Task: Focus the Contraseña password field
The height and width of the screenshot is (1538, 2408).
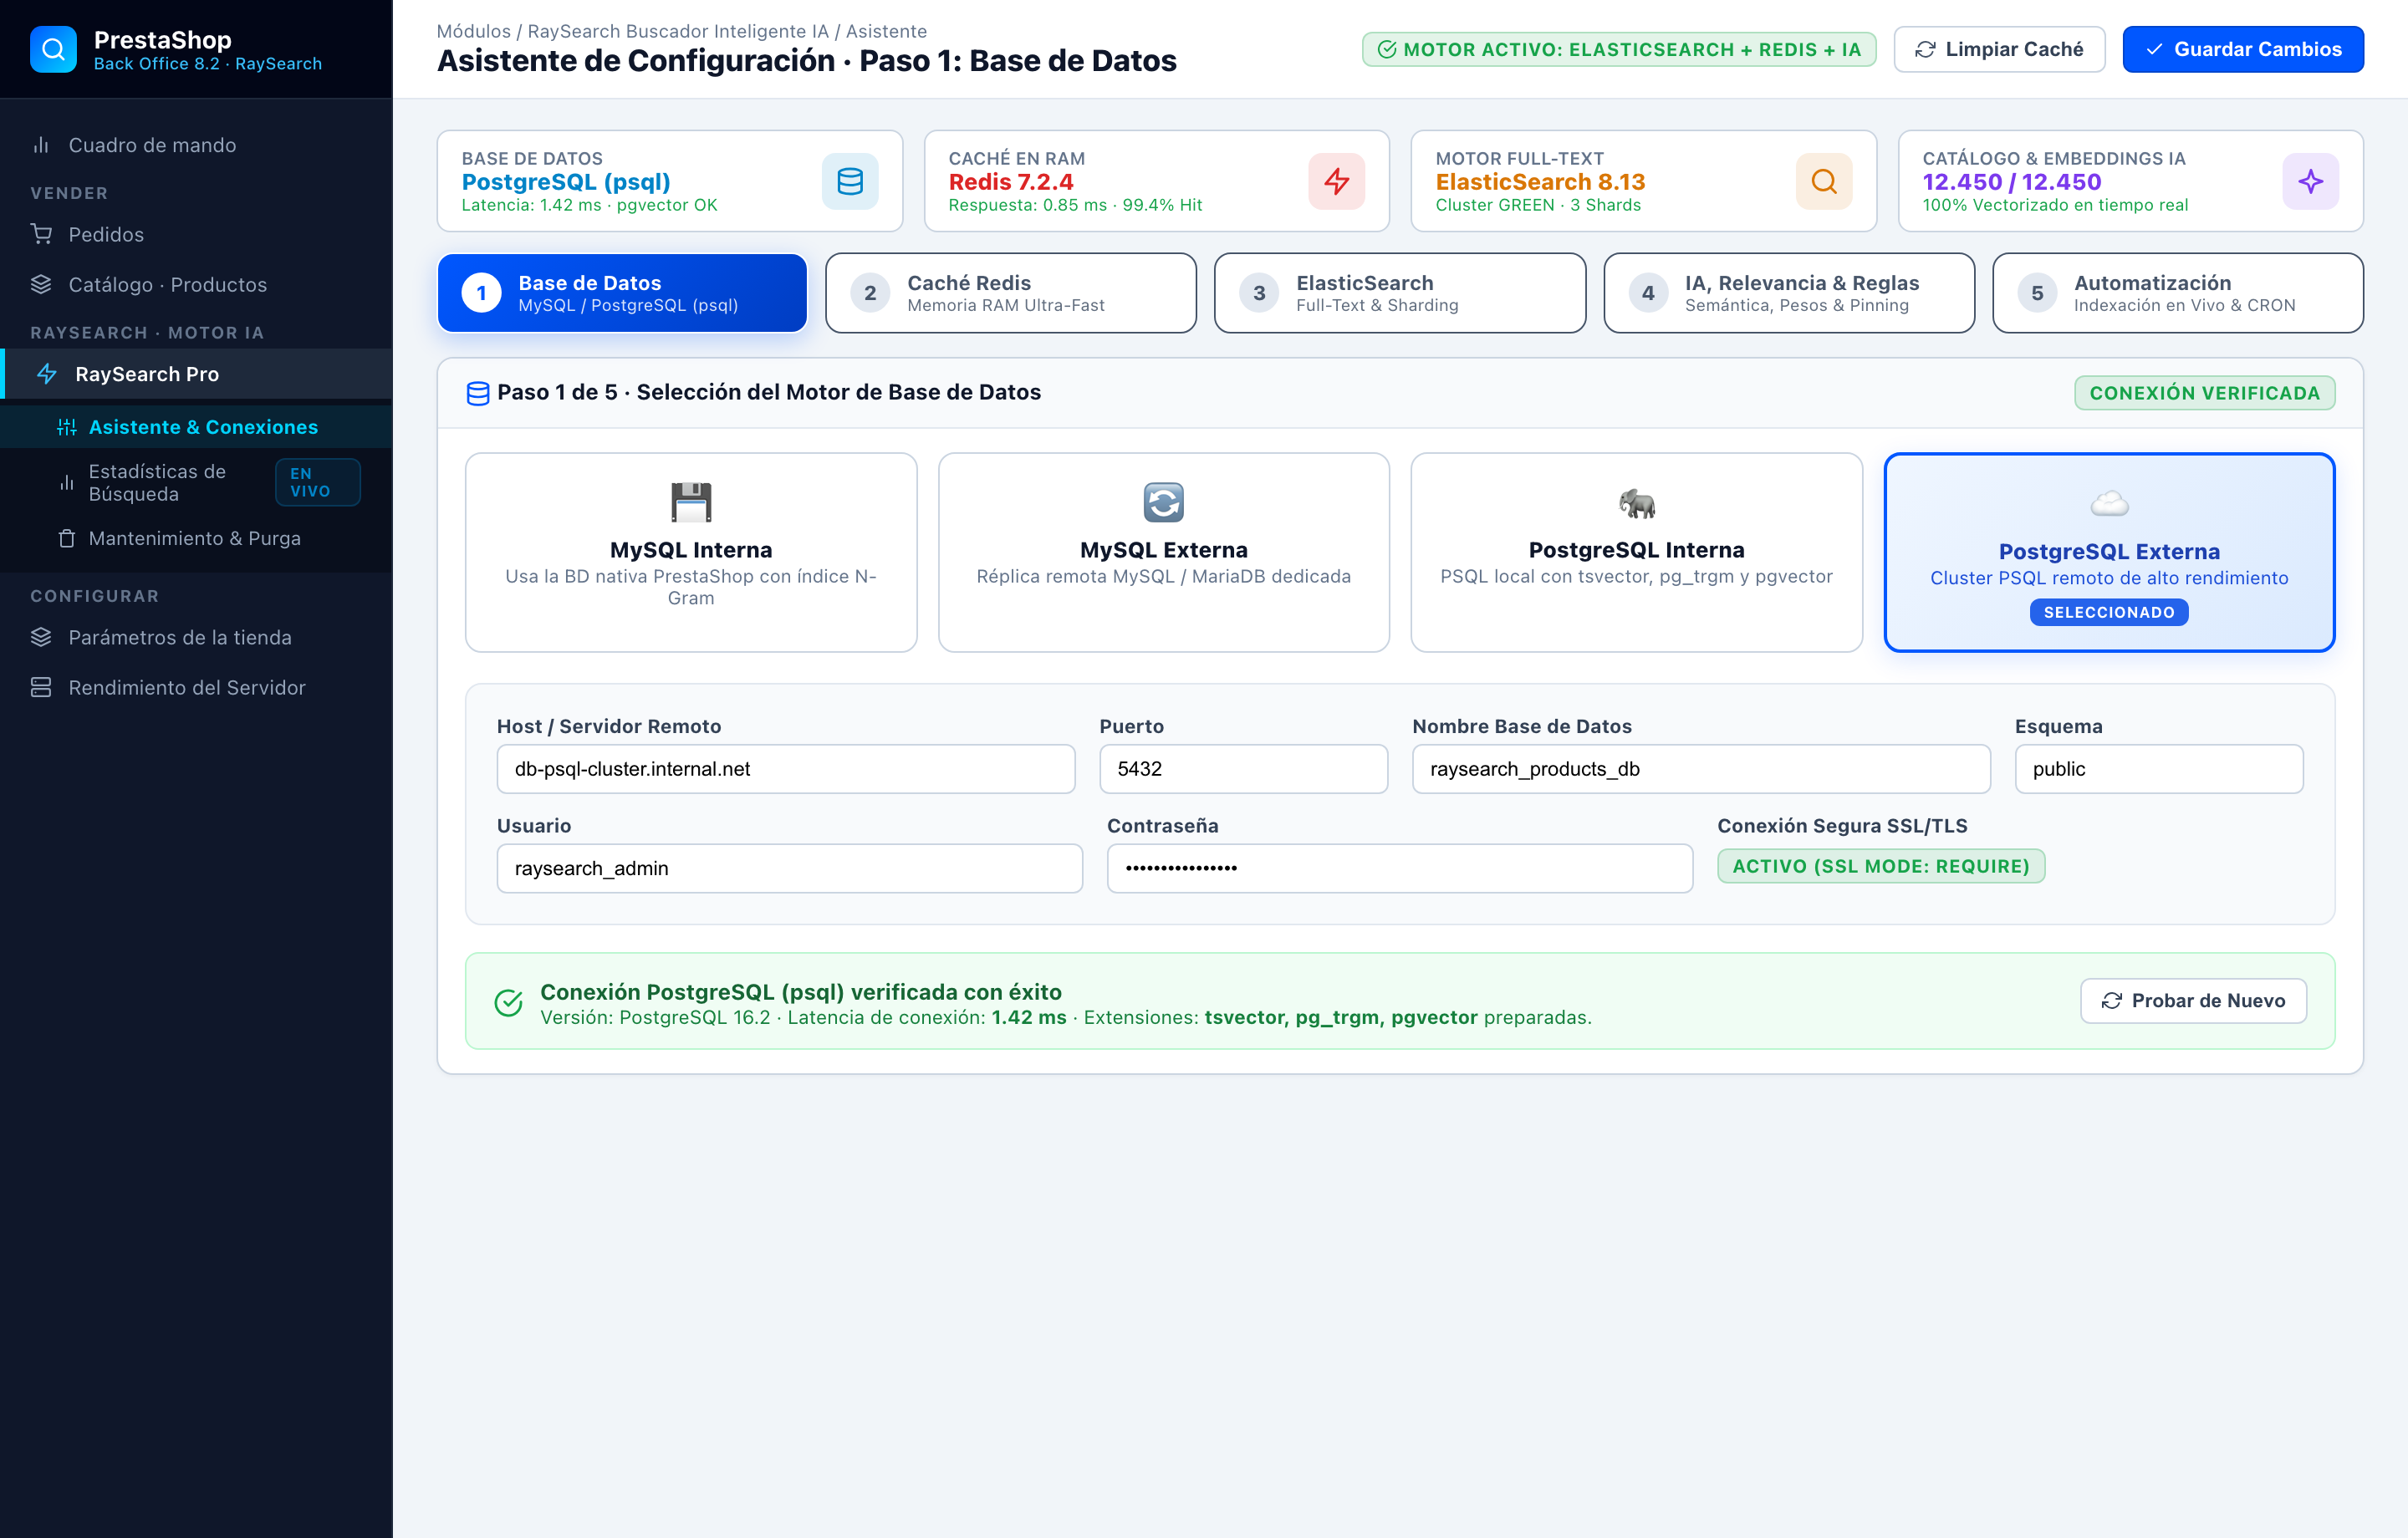Action: 1399,868
